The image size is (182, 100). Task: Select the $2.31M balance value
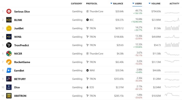click(x=120, y=87)
